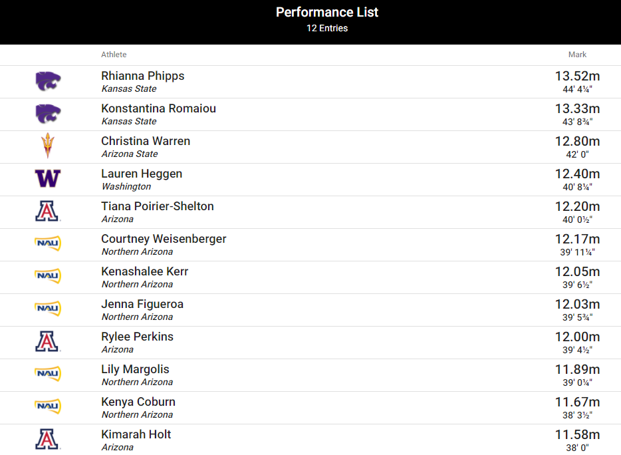Open Rhianna Phipps athlete profile
Screen dimensions: 621x455
[x=142, y=76]
